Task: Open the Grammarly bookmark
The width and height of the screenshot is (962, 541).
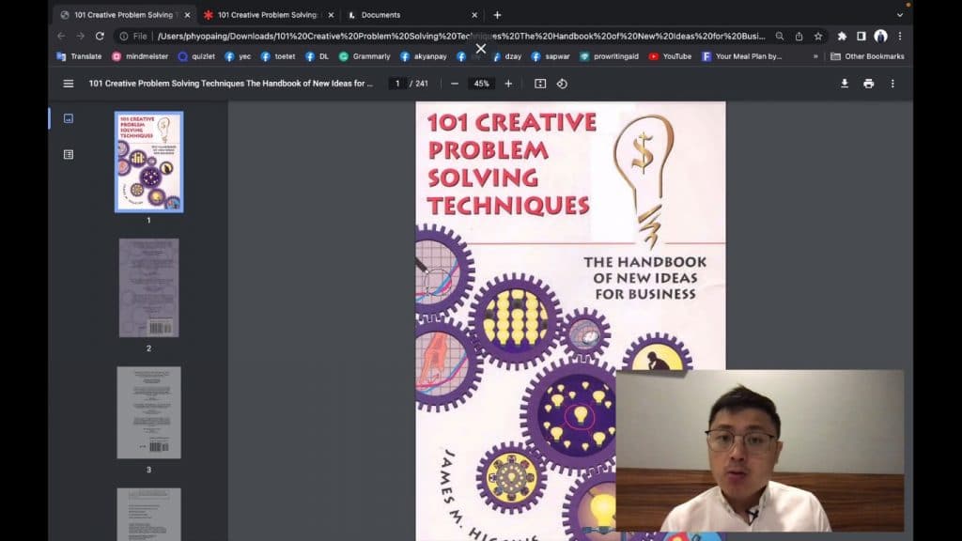Action: pyautogui.click(x=365, y=56)
